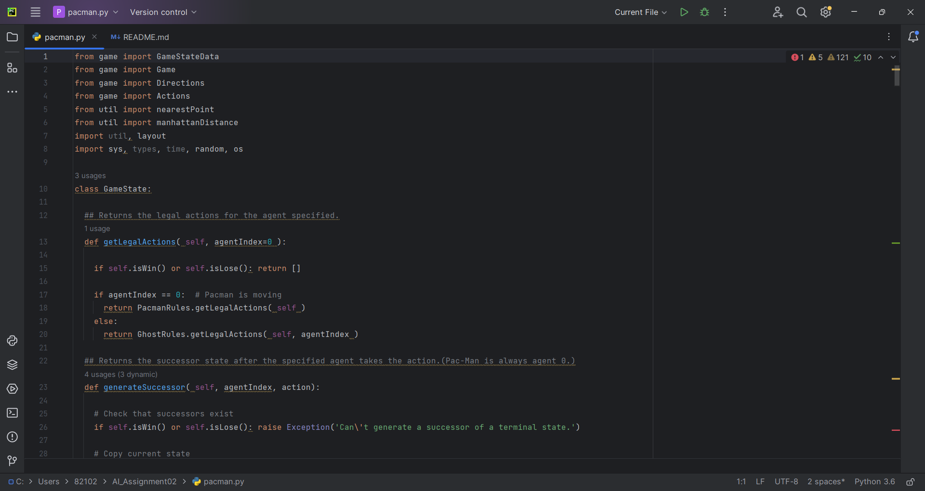Open the Git version control tool window
925x491 pixels.
(13, 461)
